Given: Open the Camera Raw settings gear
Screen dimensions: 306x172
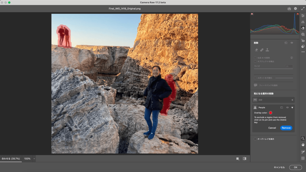Looking at the screenshot, I should [296, 9].
